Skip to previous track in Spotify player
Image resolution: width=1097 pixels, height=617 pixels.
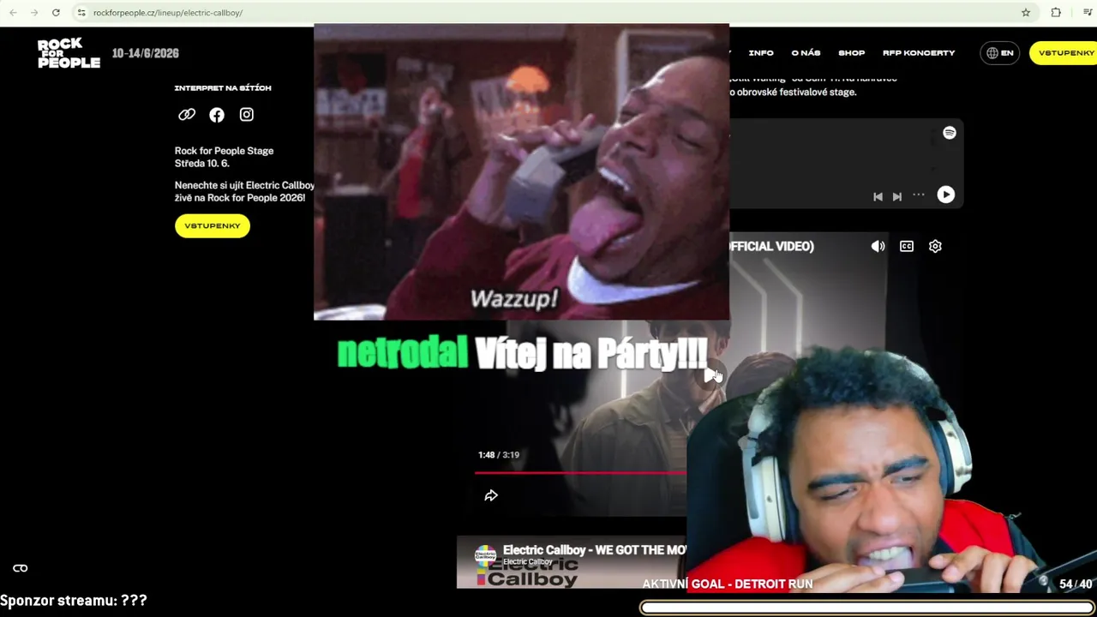tap(878, 196)
